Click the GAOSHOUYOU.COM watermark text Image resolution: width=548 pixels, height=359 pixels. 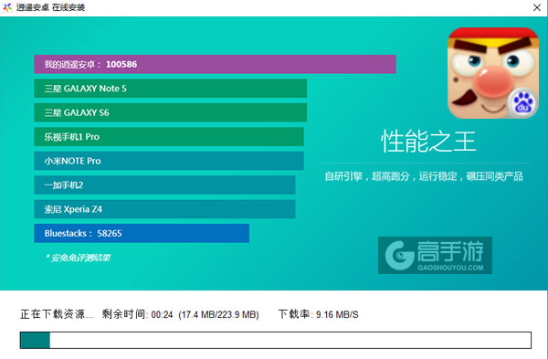point(450,268)
